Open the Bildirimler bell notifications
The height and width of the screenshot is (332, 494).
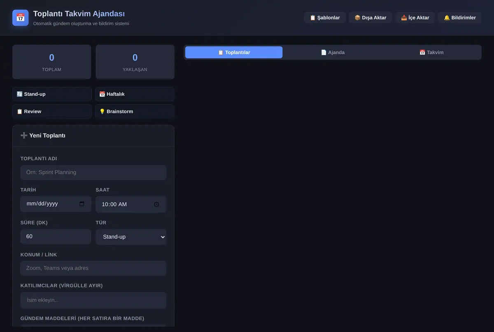click(x=460, y=18)
